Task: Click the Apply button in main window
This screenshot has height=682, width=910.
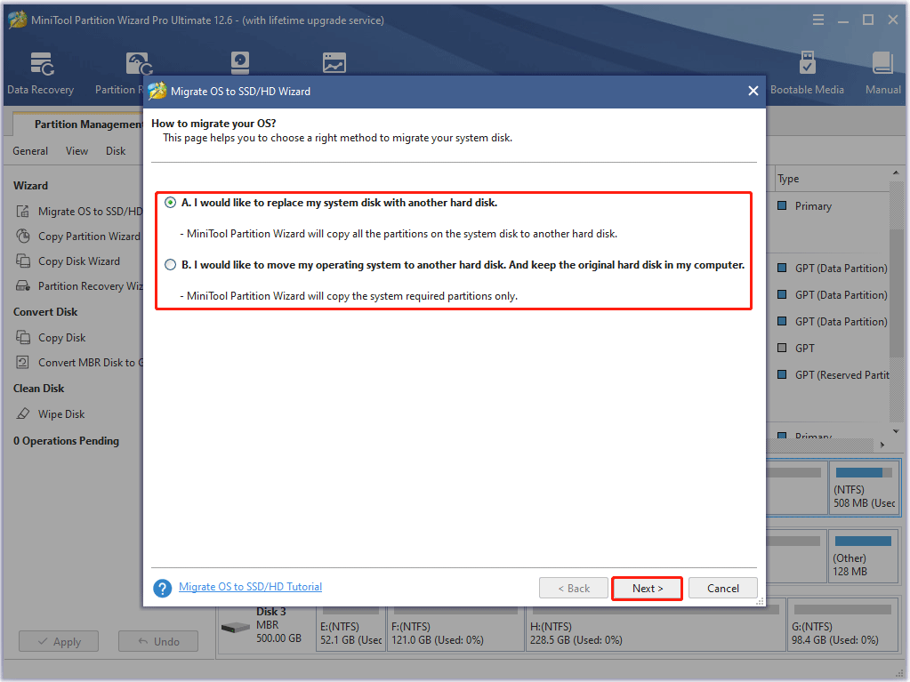Action: (x=59, y=641)
